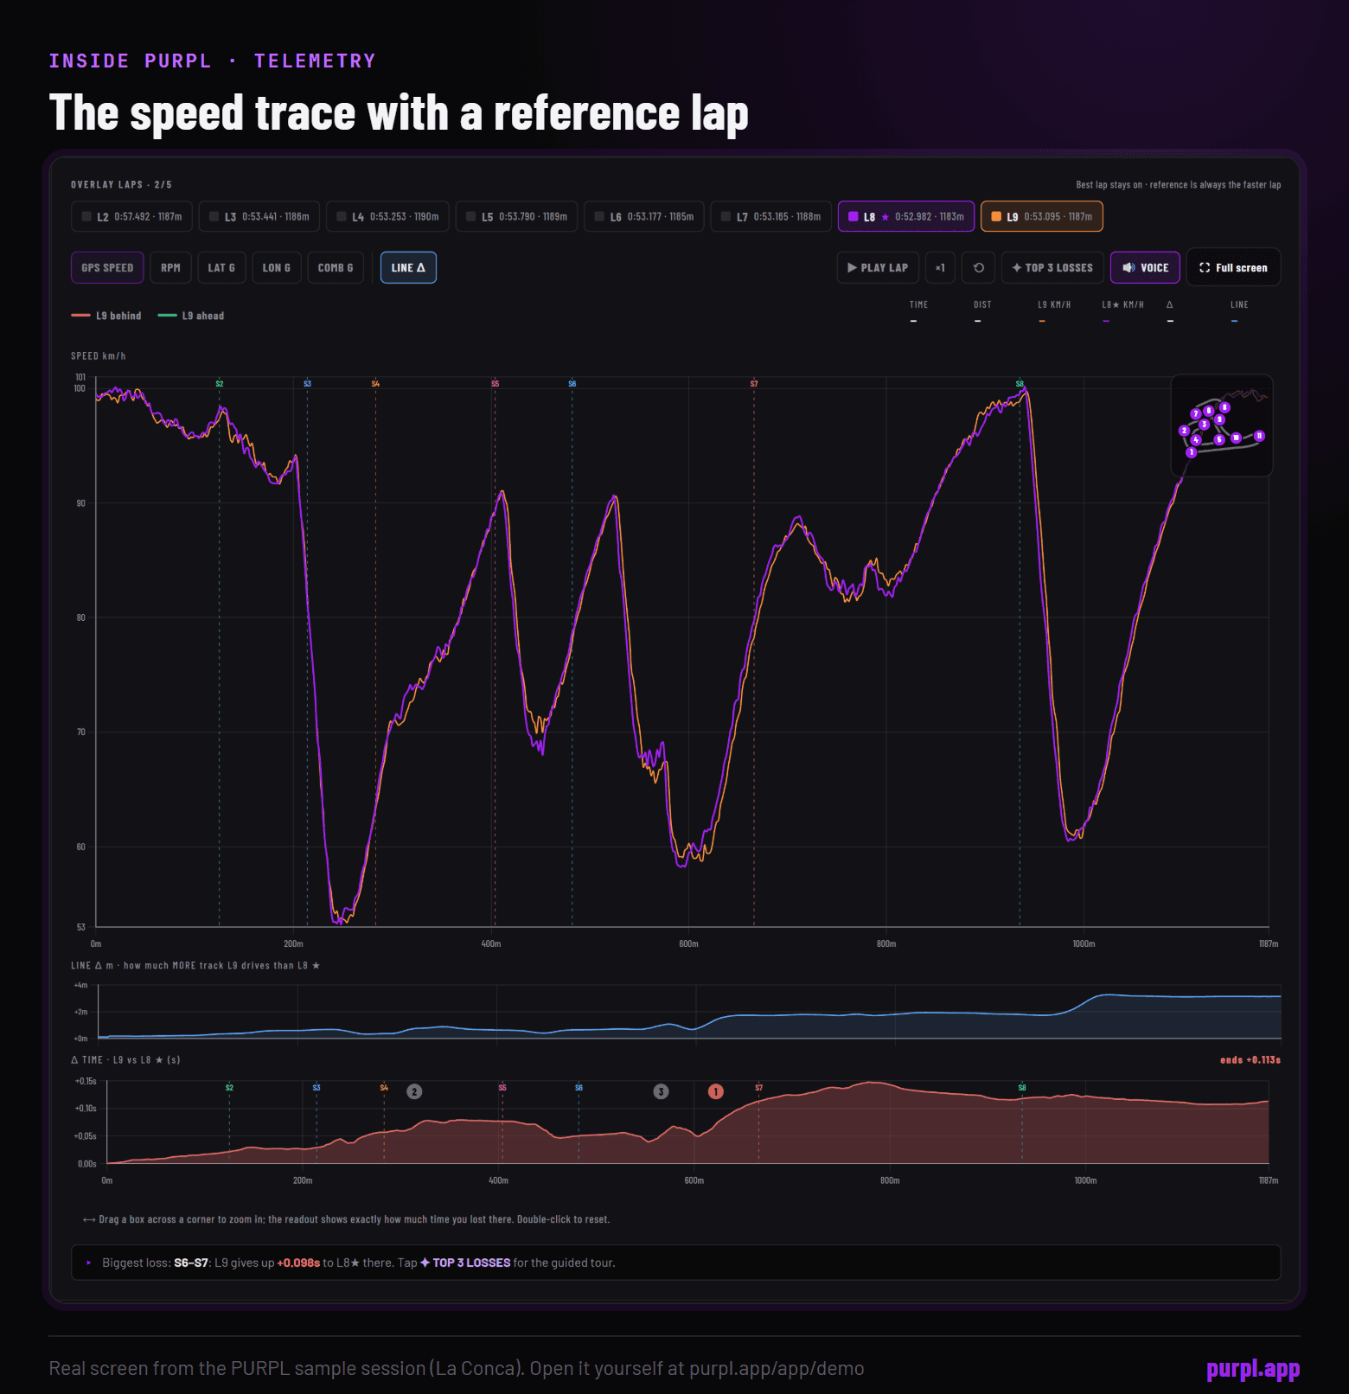Enable lap L5 0:53.790 overlay
The image size is (1349, 1394).
point(516,216)
